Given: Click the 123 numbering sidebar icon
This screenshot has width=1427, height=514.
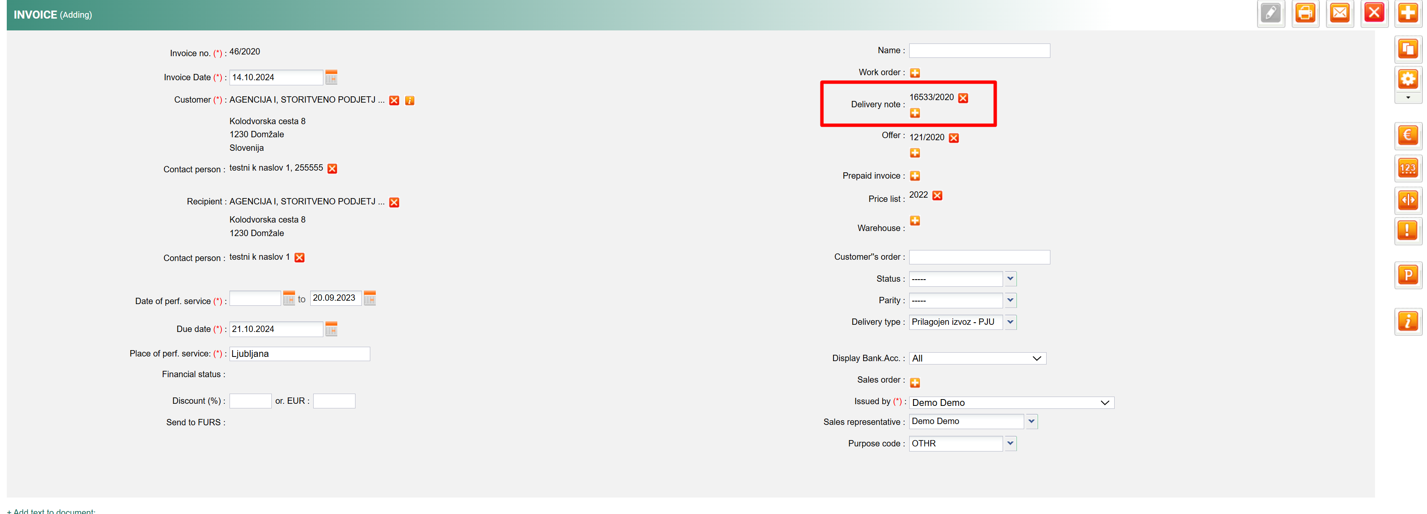Looking at the screenshot, I should point(1407,168).
